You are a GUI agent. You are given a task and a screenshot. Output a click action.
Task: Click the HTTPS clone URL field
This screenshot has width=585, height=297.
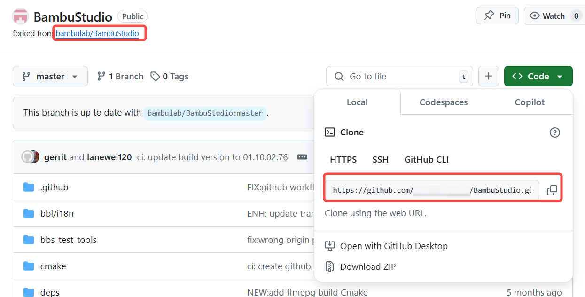coord(432,190)
